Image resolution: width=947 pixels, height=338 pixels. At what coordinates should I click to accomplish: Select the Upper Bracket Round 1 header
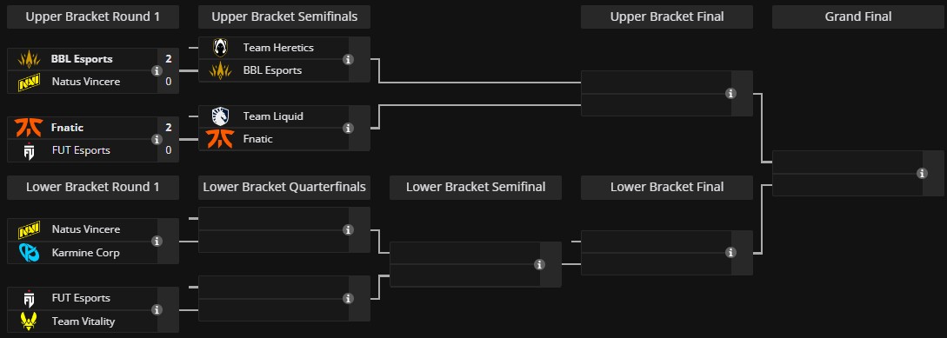[x=93, y=17]
